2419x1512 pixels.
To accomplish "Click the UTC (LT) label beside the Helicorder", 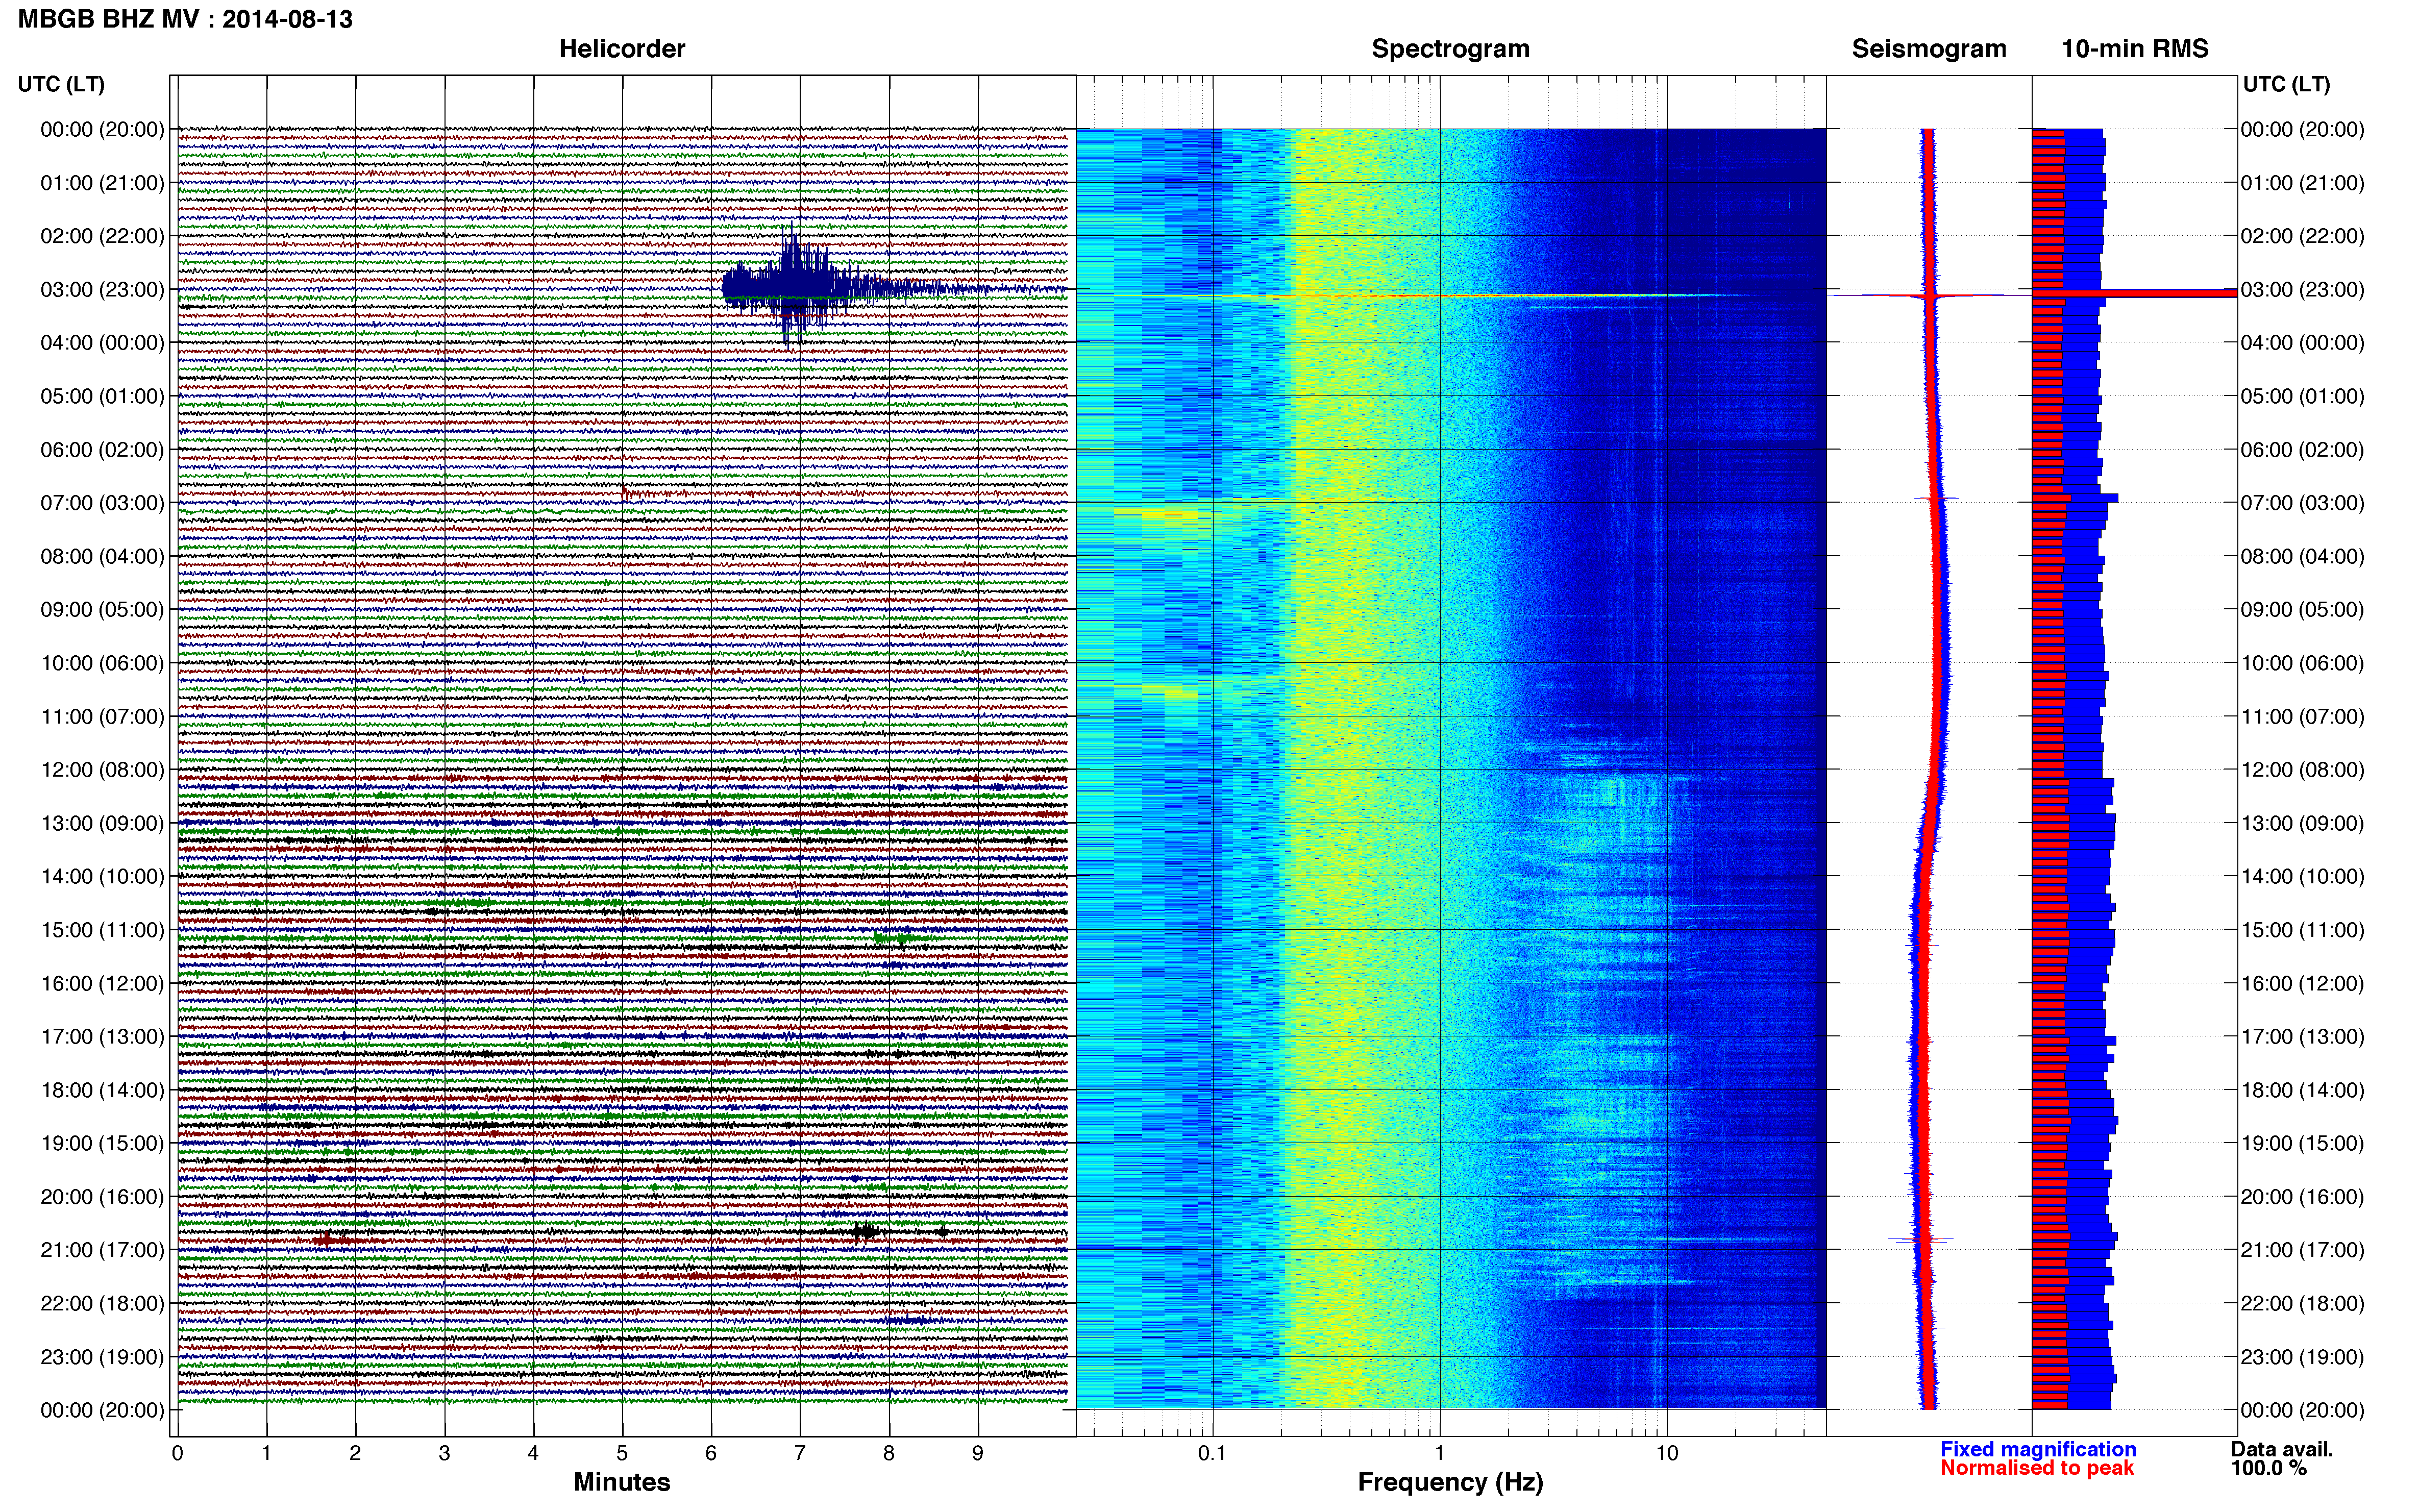I will pos(61,84).
